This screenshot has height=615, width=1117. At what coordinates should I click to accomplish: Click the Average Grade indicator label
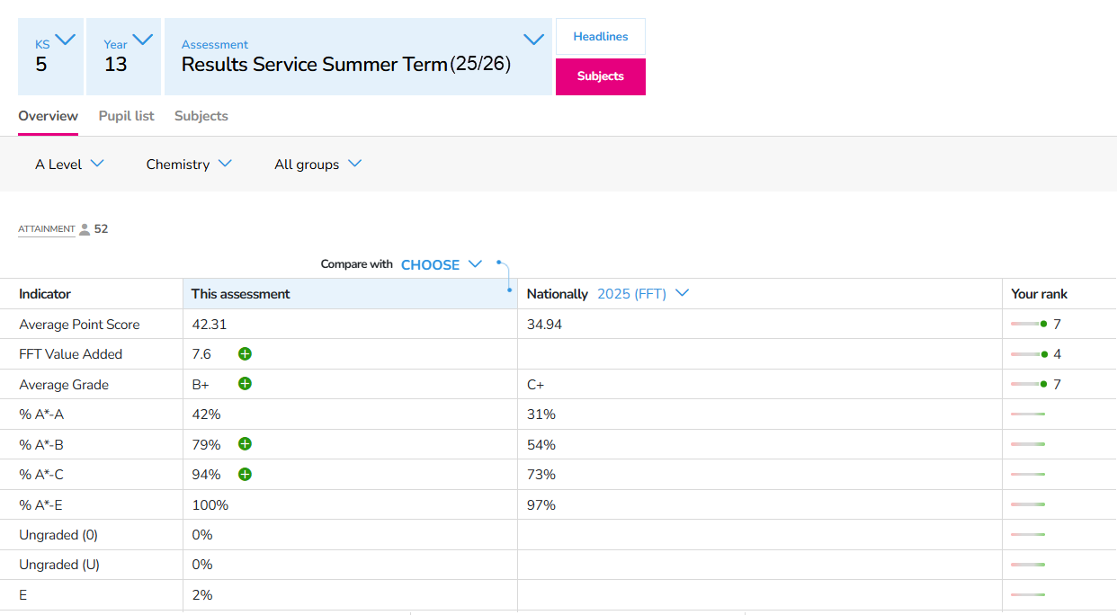(x=64, y=385)
